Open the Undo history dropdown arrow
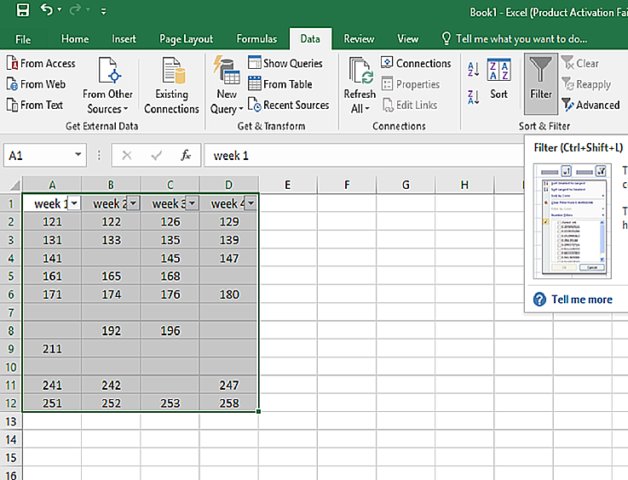The height and width of the screenshot is (480, 628). pyautogui.click(x=60, y=9)
